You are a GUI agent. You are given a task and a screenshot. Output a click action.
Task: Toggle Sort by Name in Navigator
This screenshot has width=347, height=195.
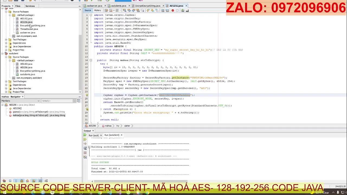40,181
